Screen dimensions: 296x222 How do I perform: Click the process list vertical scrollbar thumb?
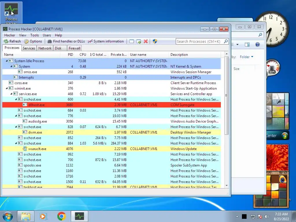point(227,95)
